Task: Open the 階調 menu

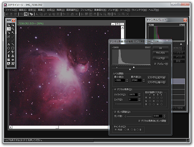Action: 60,10
